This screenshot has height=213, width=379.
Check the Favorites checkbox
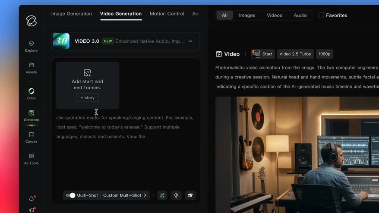click(x=321, y=16)
